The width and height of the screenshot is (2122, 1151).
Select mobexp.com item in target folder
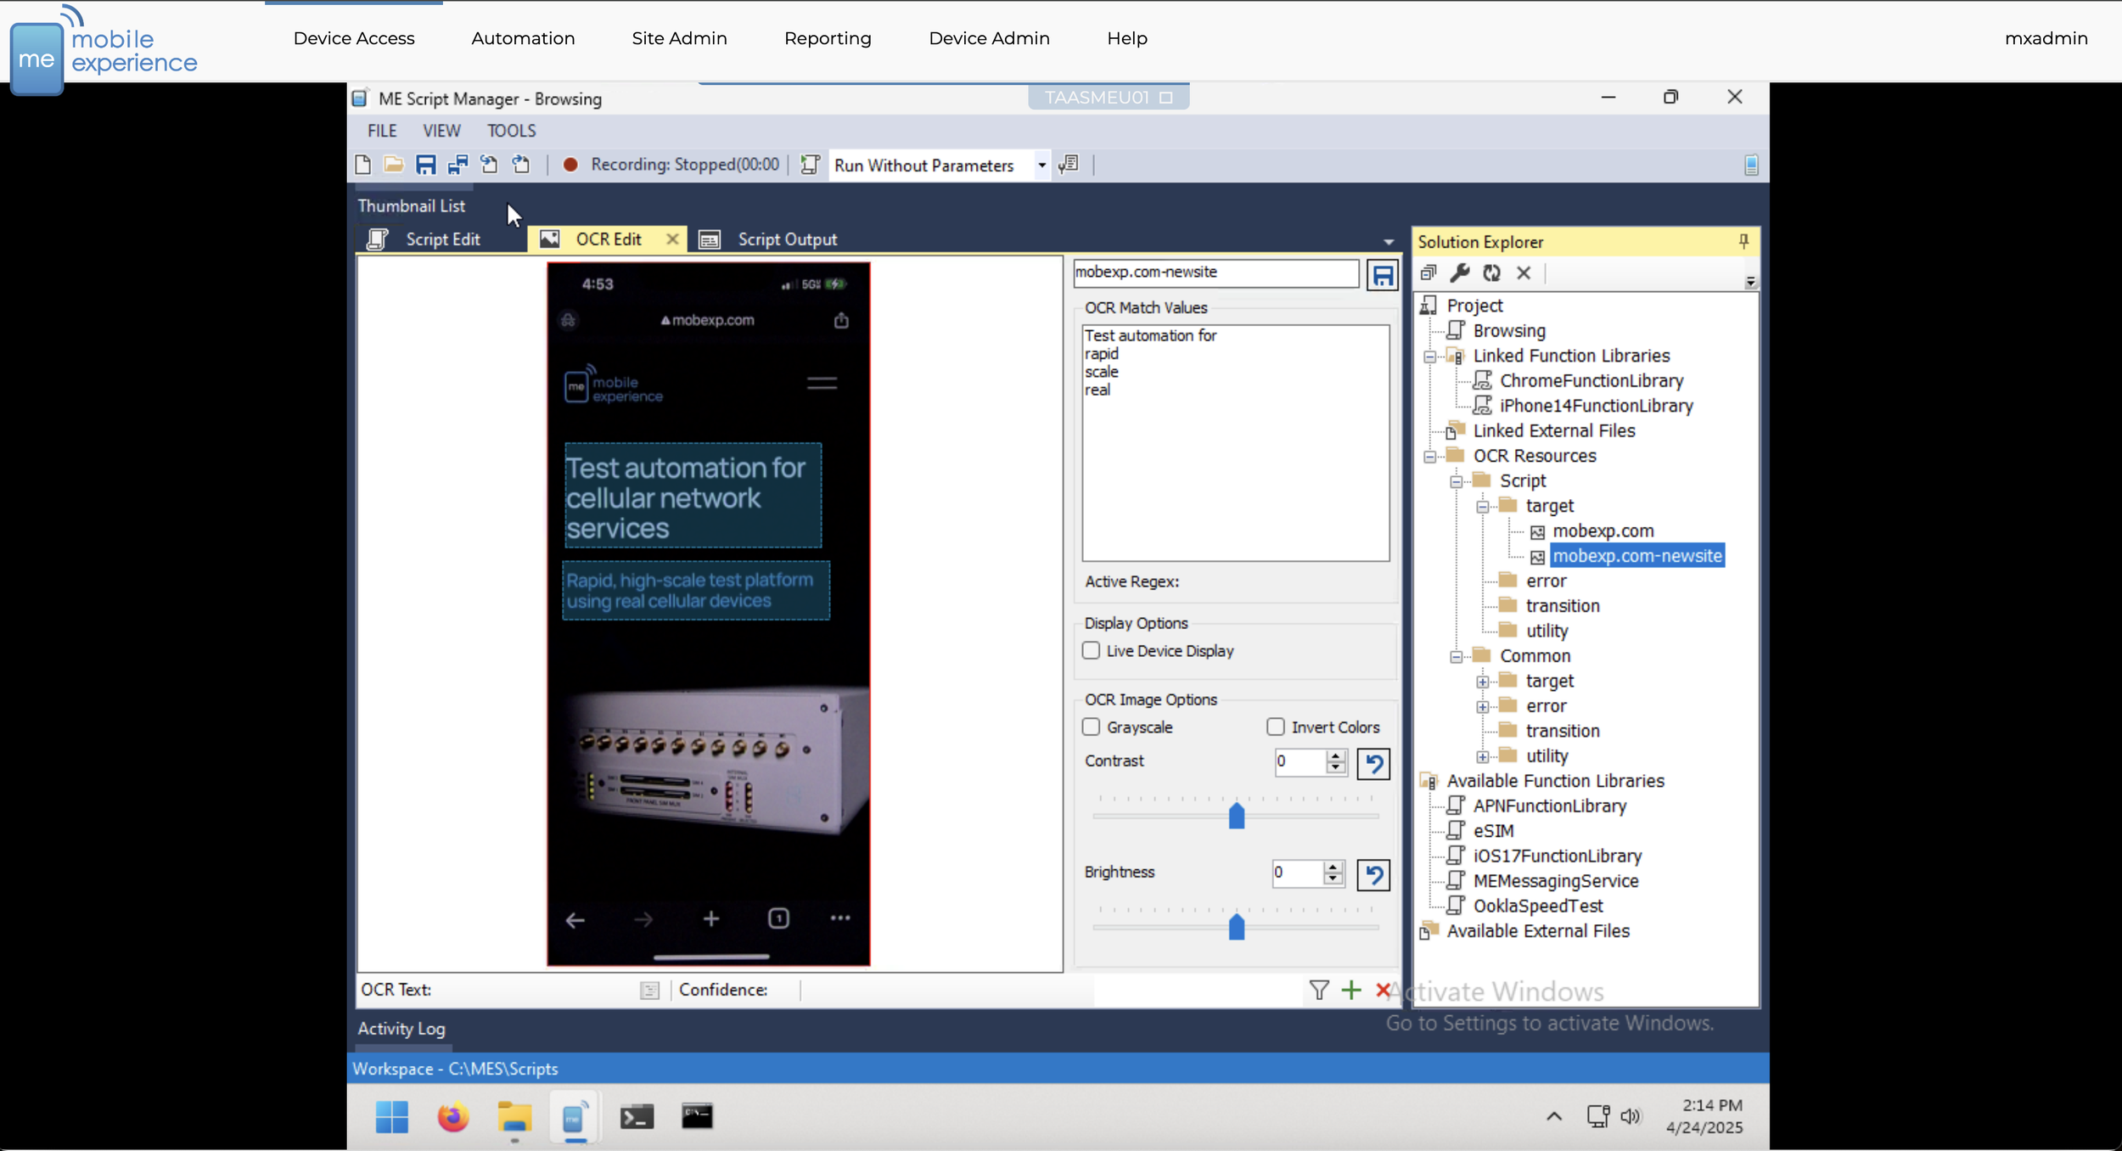pos(1602,531)
